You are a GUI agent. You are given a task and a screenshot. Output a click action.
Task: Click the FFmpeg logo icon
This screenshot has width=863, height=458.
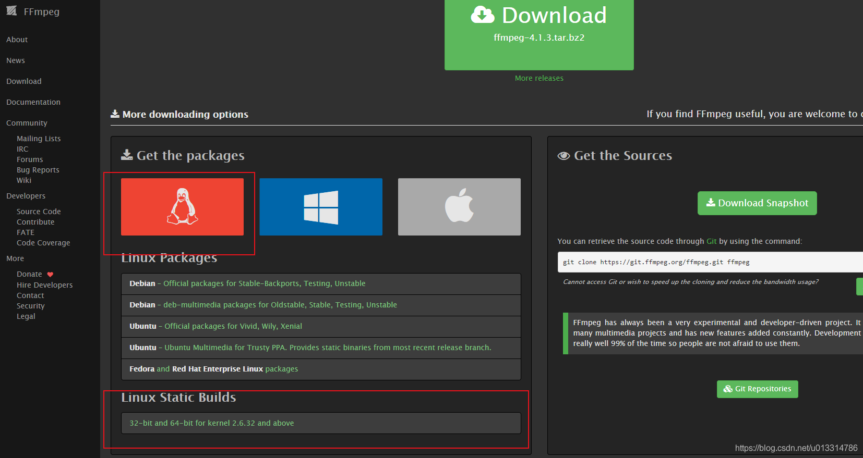tap(11, 11)
